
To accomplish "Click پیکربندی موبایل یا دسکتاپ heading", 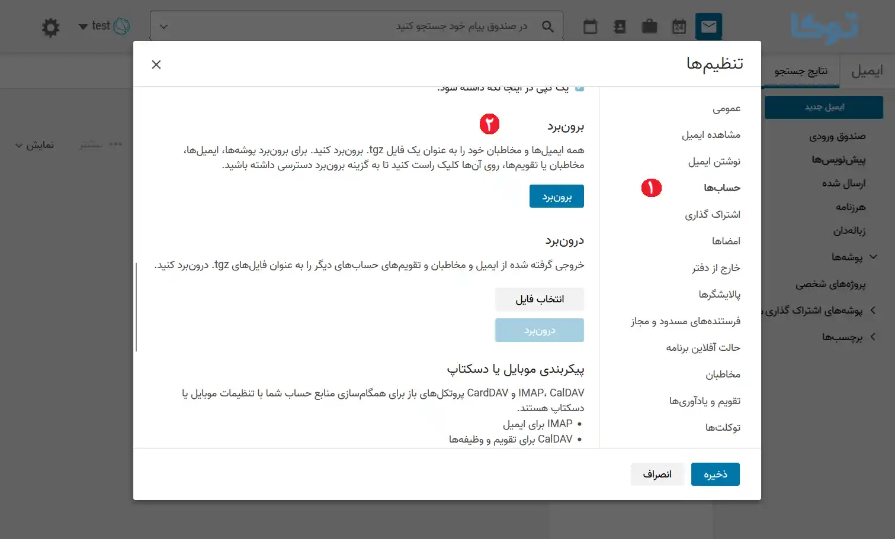I will pos(515,369).
